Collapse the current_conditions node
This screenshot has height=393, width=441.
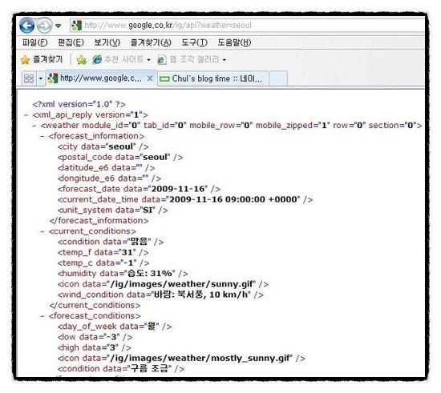(42, 231)
